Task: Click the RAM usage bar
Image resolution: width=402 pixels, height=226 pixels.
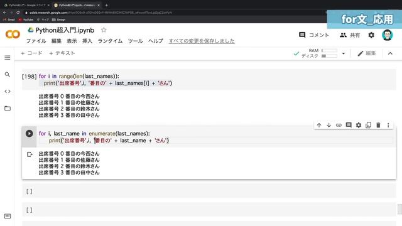Action: pos(329,50)
